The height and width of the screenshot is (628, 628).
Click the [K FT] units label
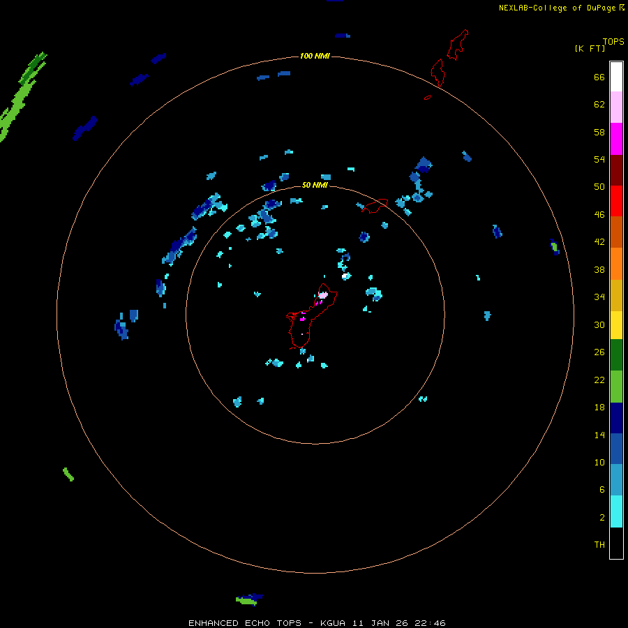590,48
